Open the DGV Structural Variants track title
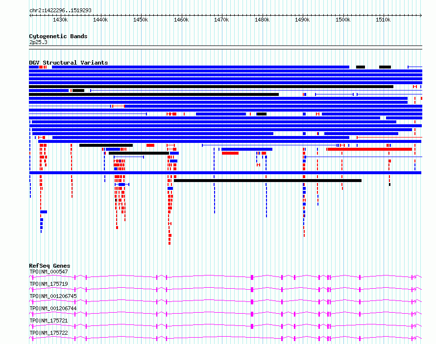The image size is (436, 344). pyautogui.click(x=69, y=63)
